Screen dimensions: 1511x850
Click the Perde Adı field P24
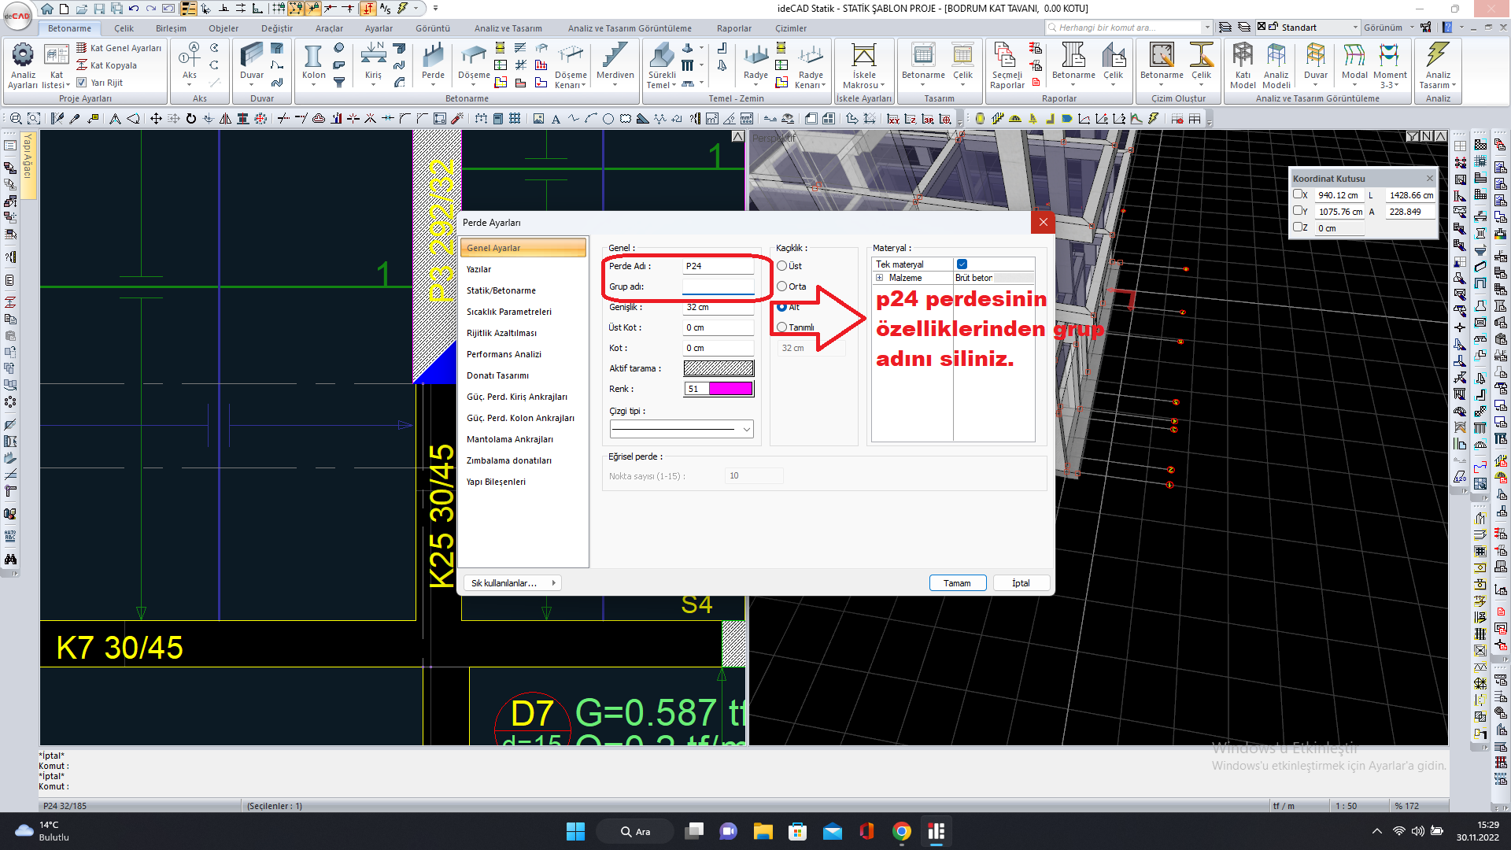click(x=718, y=266)
